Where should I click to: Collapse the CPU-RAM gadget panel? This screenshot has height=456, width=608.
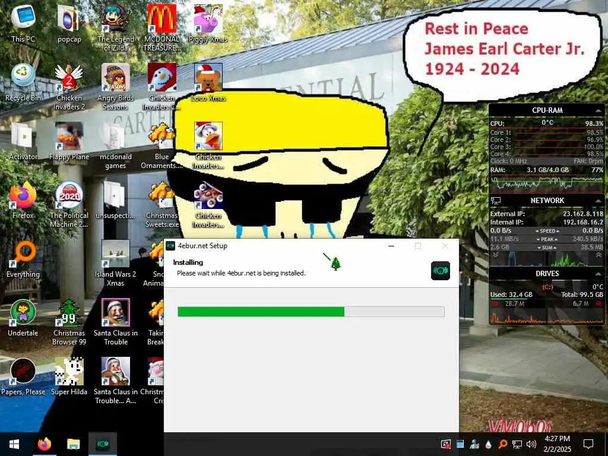click(598, 111)
